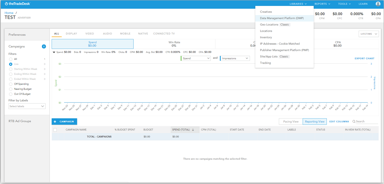The width and height of the screenshot is (384, 184).
Task: Sort by CAMPAIGN NAME column header
Action: point(76,130)
